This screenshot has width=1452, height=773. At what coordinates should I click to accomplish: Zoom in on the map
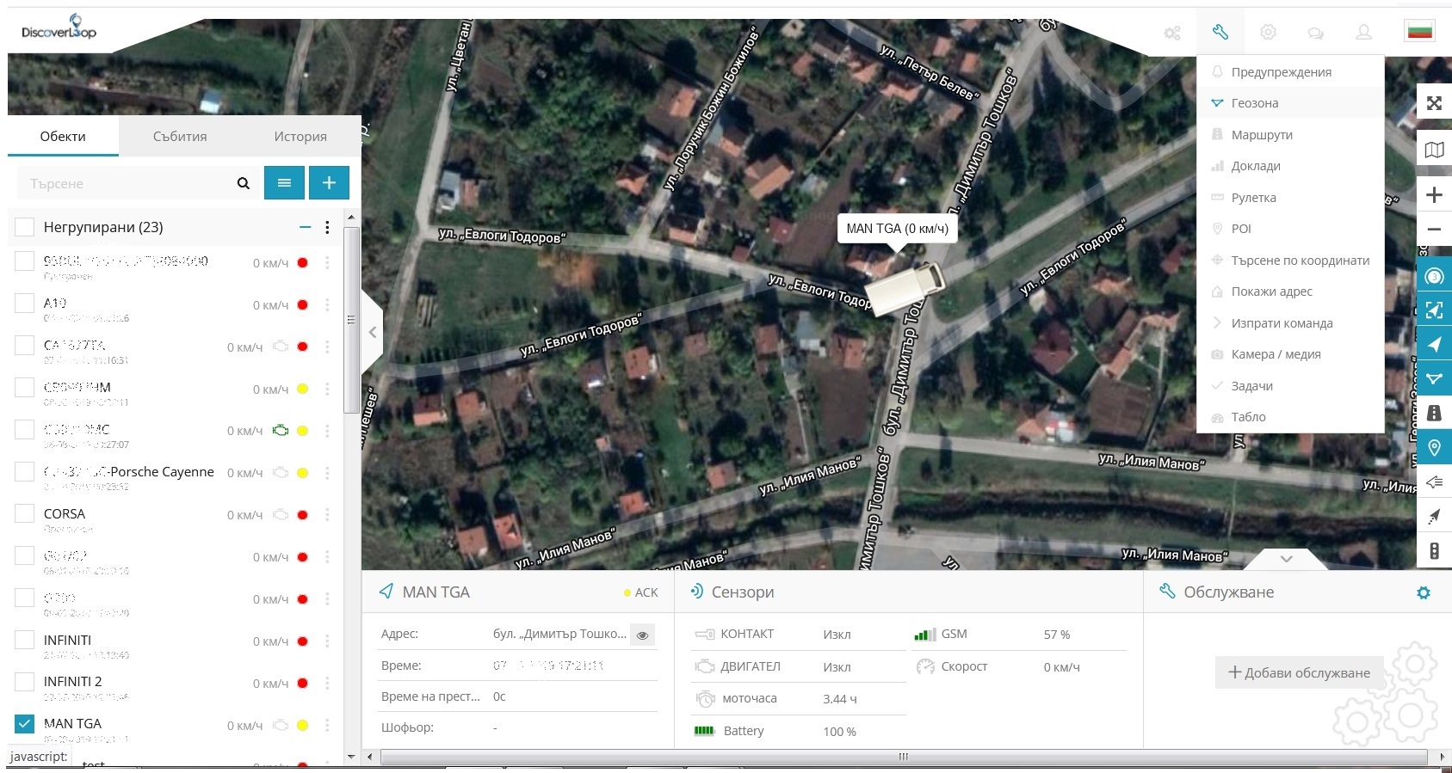(x=1434, y=194)
